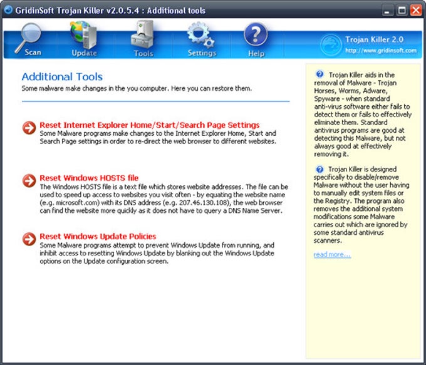
Task: Click the question icon next to 'Trojan Killer is designed'
Action: click(319, 169)
